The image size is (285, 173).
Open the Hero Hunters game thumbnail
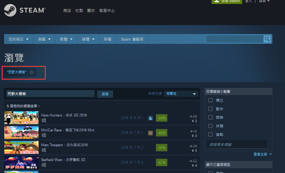point(21,118)
